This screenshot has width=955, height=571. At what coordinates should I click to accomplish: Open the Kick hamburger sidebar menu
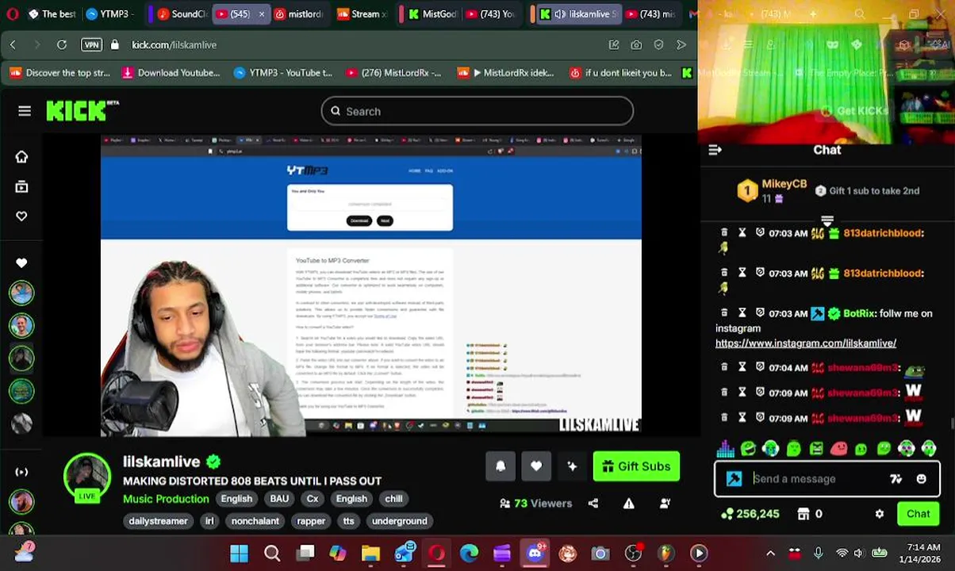(25, 111)
